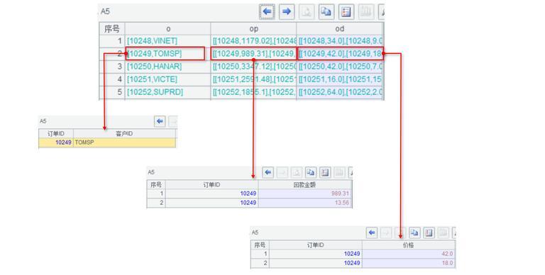545x275 pixels.
Task: Click the 42.0 price cell
Action: pyautogui.click(x=409, y=254)
